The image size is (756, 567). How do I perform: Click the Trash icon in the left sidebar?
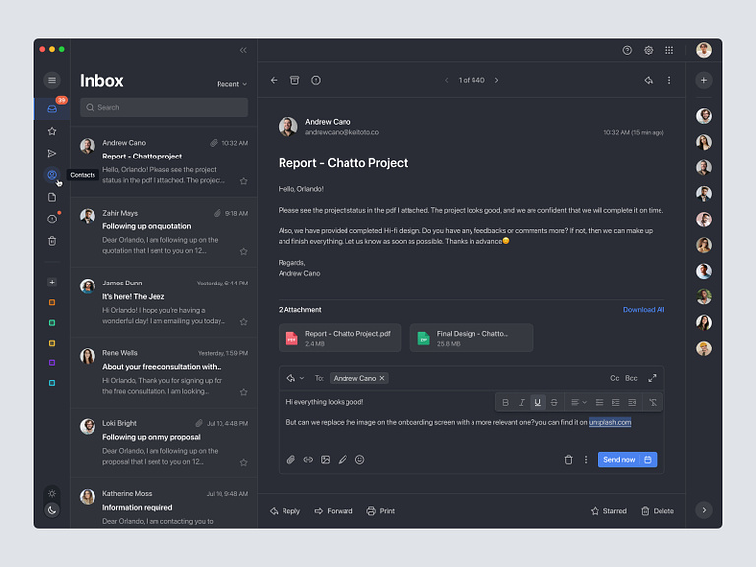(x=52, y=241)
